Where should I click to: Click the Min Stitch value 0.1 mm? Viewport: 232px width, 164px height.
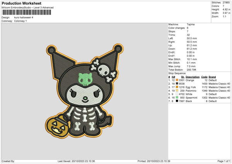191,63
